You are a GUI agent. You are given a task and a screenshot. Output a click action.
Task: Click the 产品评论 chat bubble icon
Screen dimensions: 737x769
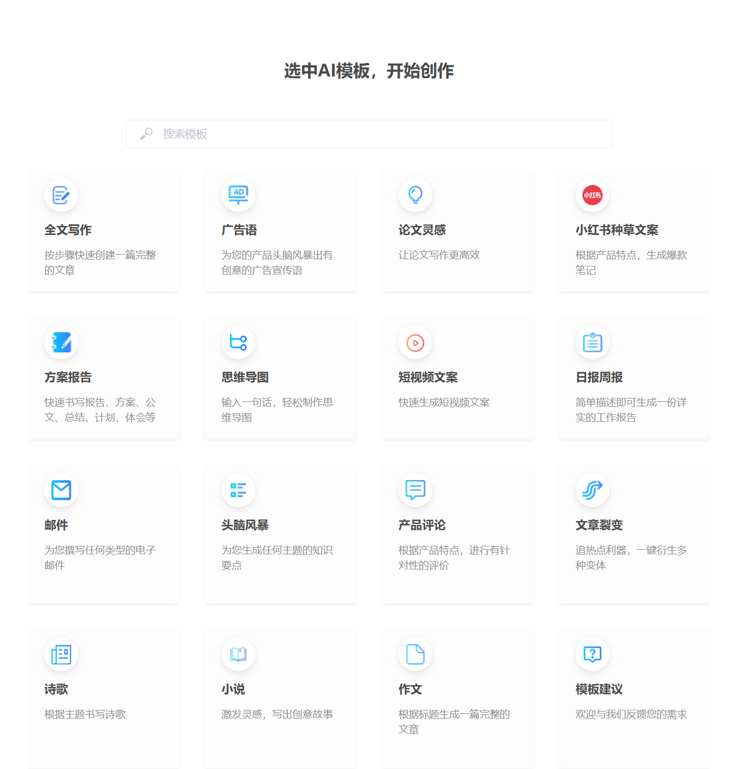point(415,490)
